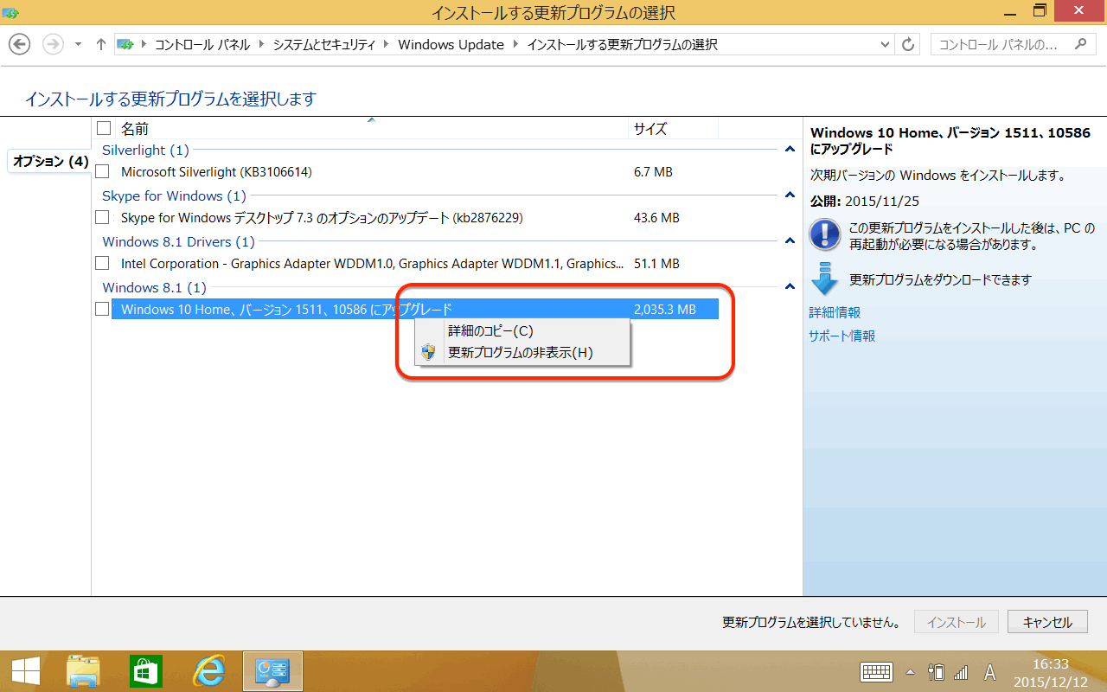
Task: Show hidden tray icons arrow
Action: pos(910,672)
